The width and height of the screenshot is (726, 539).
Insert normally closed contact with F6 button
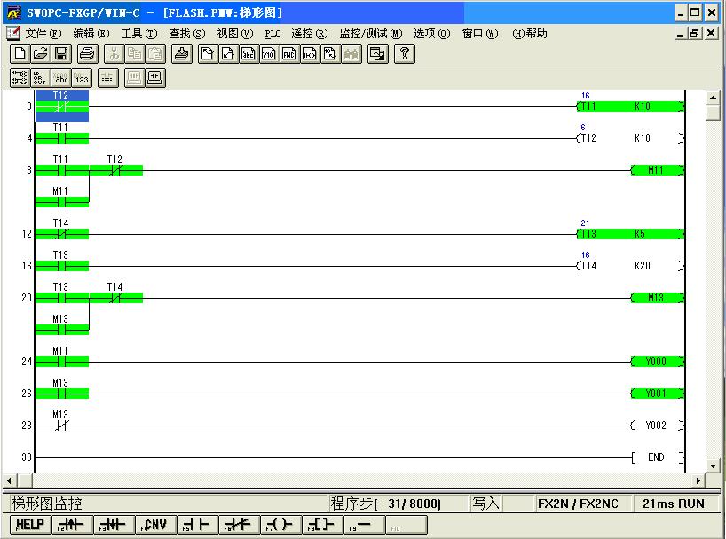[237, 525]
